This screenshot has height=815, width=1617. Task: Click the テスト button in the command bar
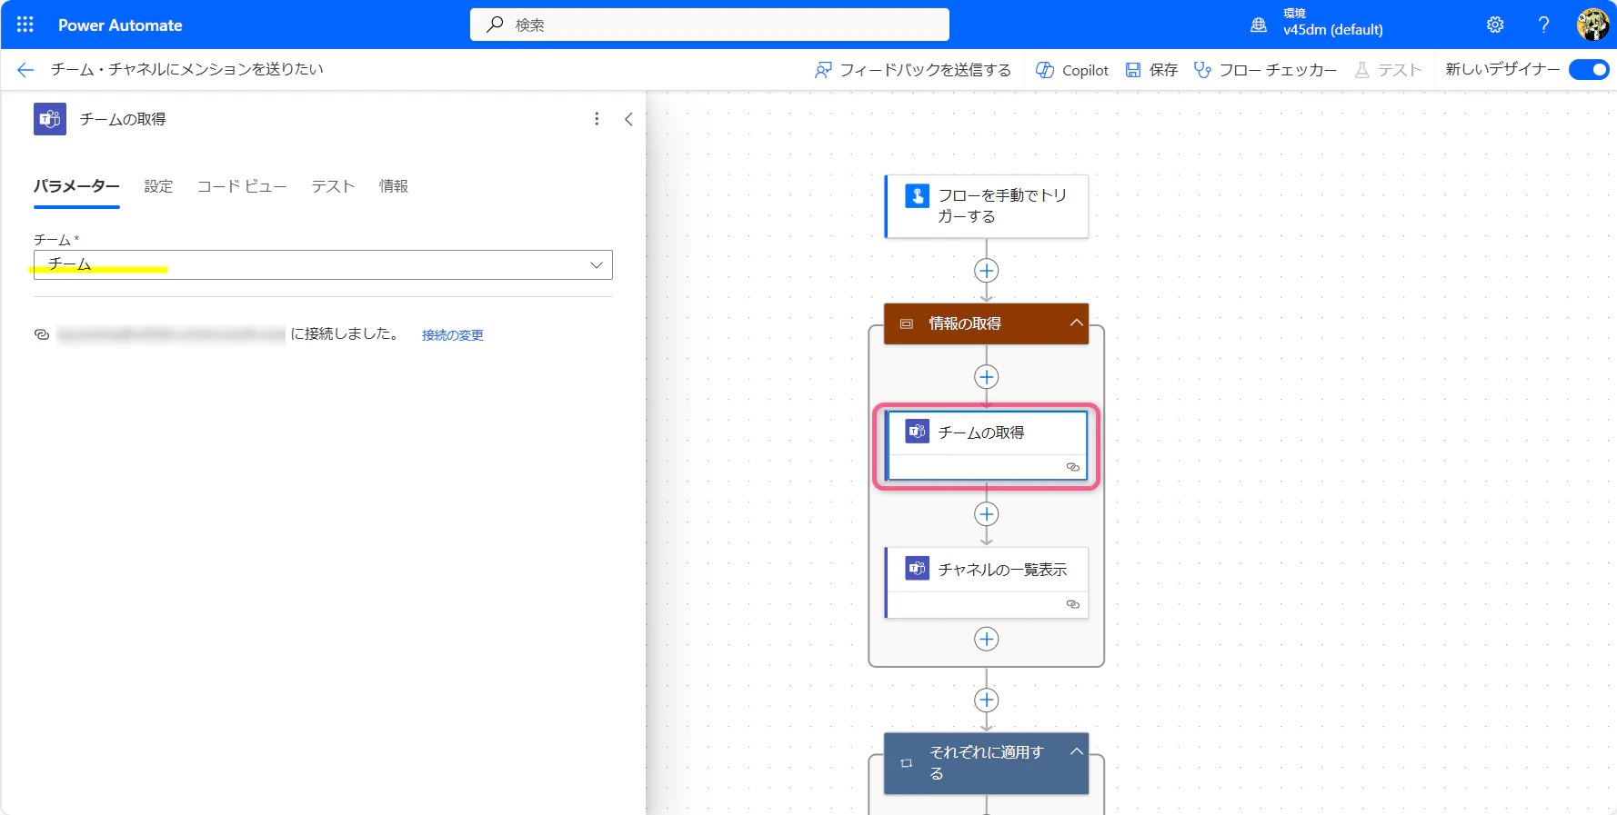point(1388,70)
